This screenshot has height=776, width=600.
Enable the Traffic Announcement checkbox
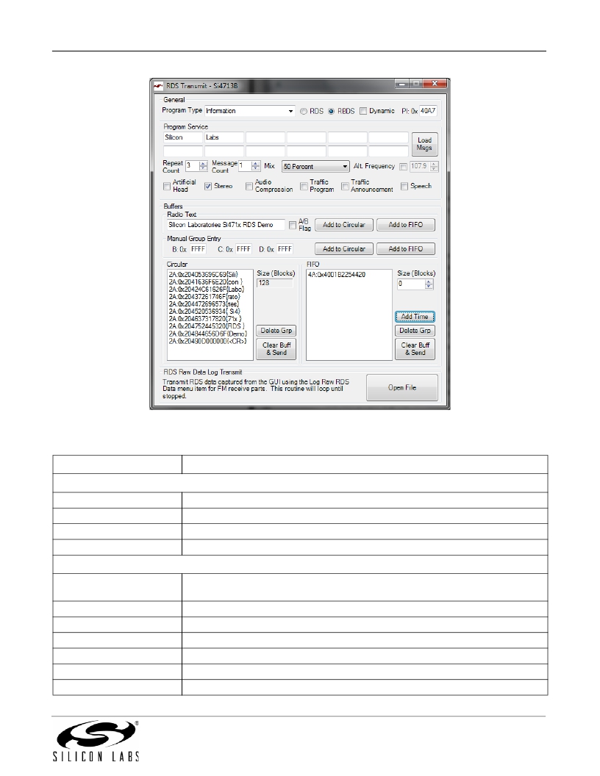pyautogui.click(x=345, y=186)
